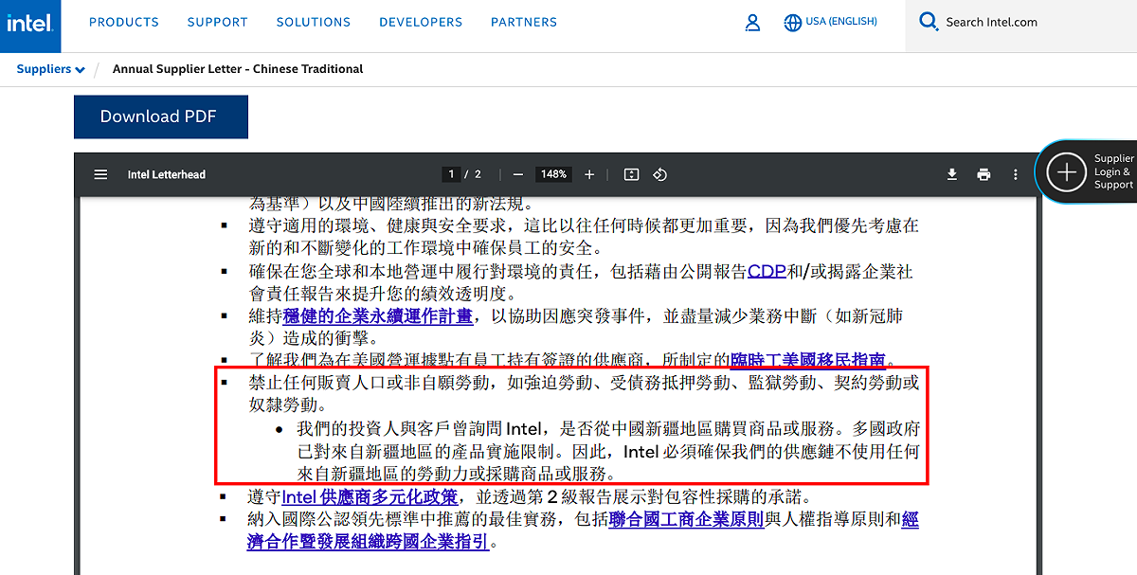Click the Download PDF button

161,117
